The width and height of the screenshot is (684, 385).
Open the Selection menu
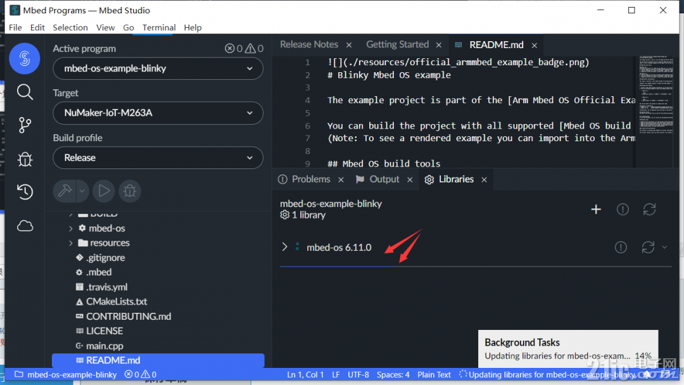tap(70, 27)
